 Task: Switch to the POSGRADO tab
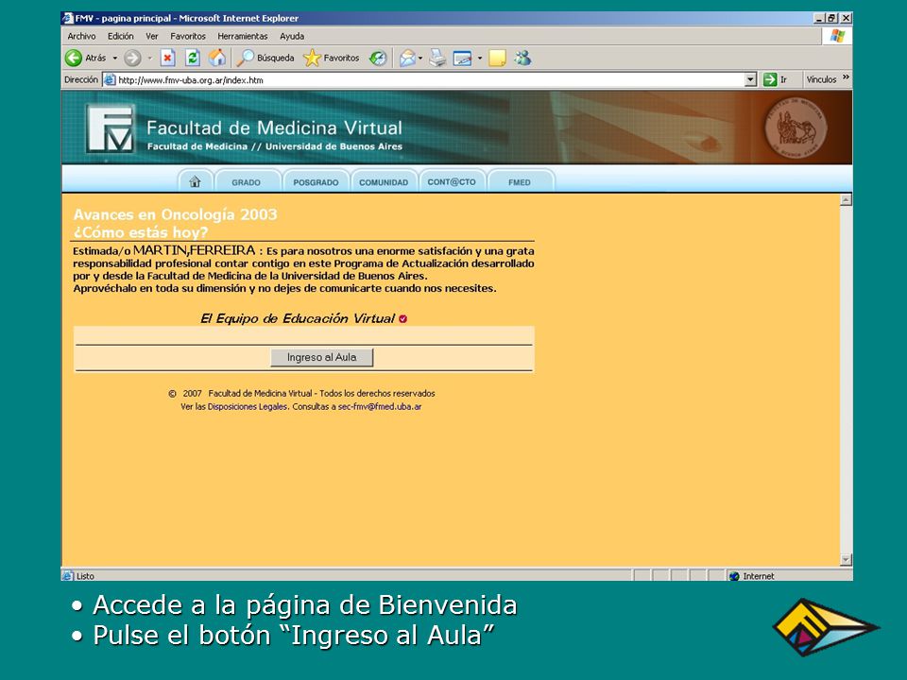(x=316, y=181)
